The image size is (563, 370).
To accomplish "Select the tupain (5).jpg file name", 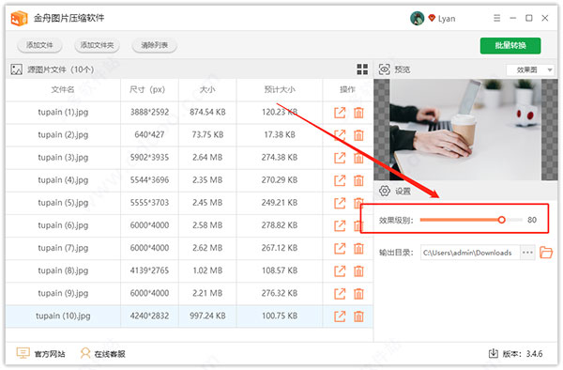I will (63, 203).
